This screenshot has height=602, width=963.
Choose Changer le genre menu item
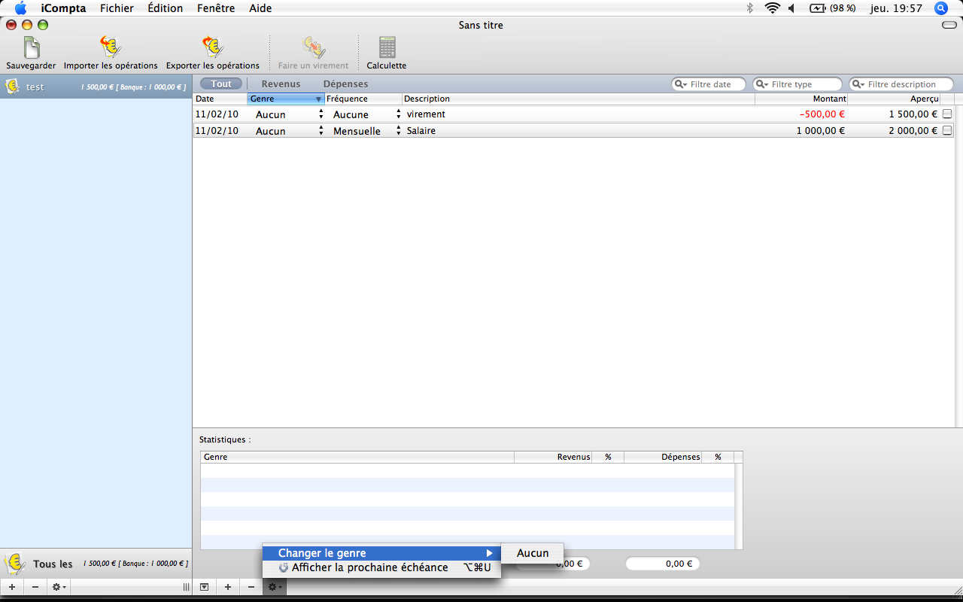pyautogui.click(x=381, y=553)
